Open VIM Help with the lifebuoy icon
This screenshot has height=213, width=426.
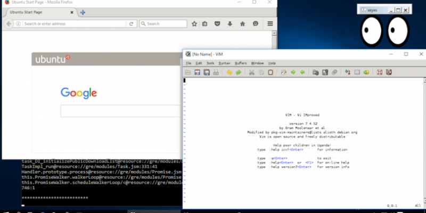(380, 72)
